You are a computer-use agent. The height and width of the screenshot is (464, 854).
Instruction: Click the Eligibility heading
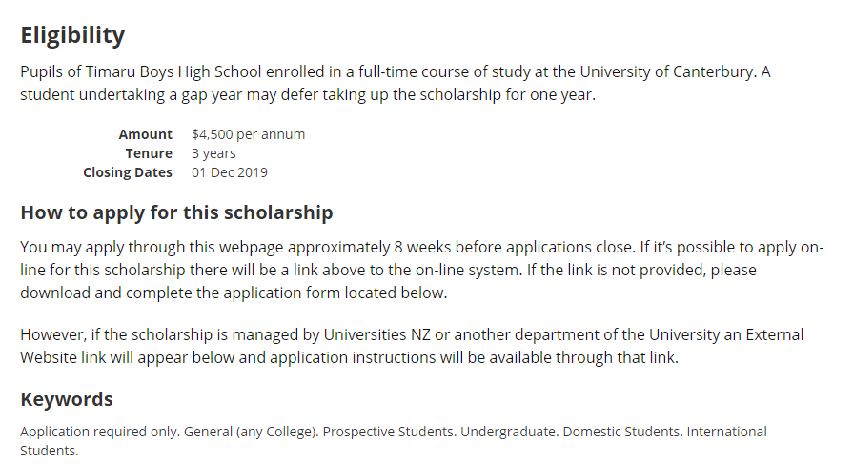point(72,35)
